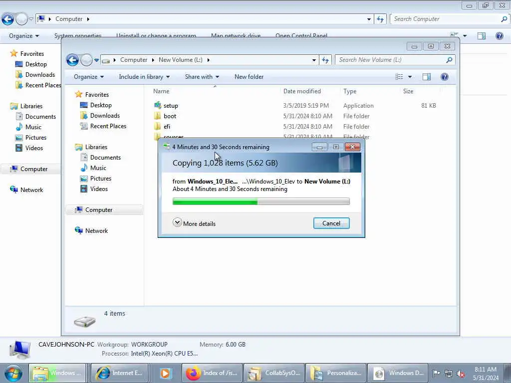
Task: Change view icon in New Volume window
Action: pos(399,77)
